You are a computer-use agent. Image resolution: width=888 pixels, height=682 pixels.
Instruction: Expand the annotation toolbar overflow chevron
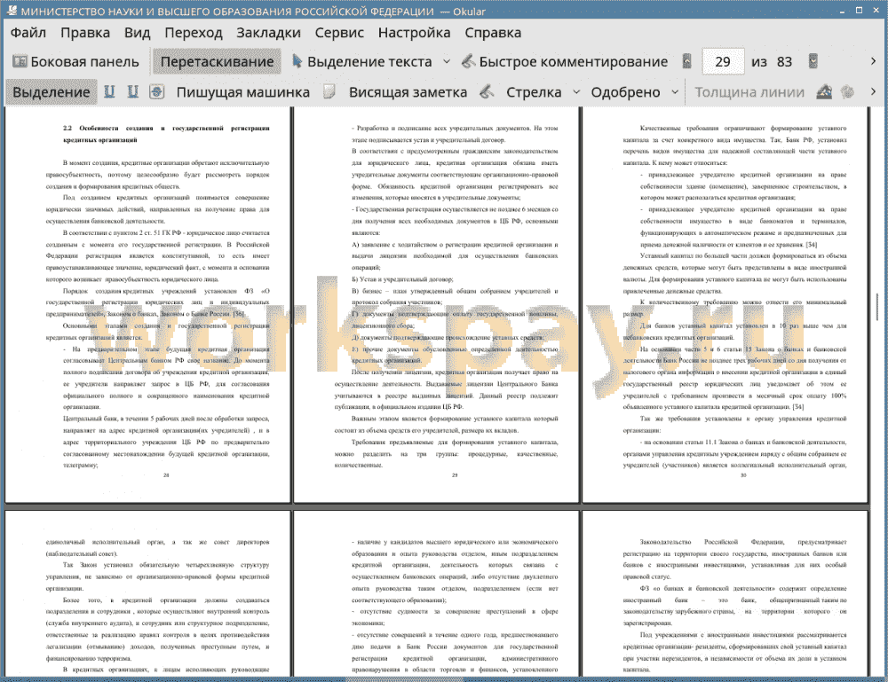(873, 91)
